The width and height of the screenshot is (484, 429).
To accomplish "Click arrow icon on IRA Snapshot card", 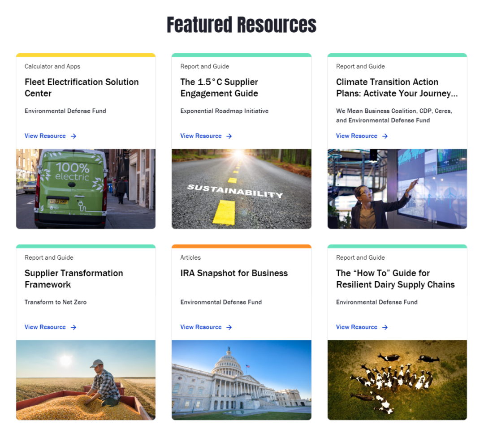I will pos(229,327).
